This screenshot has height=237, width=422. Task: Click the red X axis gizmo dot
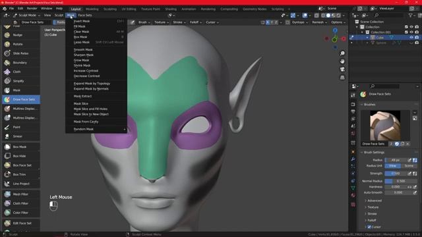pos(344,39)
